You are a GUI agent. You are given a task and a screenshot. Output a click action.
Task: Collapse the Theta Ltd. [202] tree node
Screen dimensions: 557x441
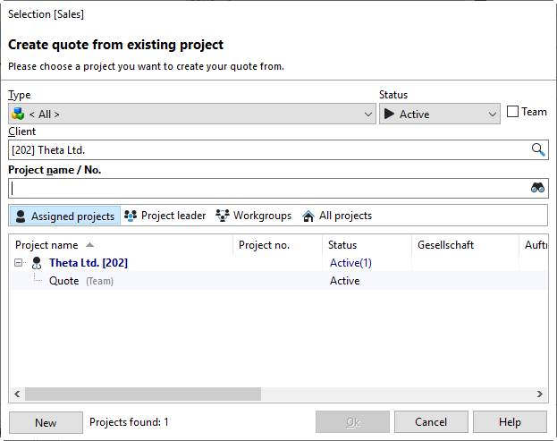(19, 263)
